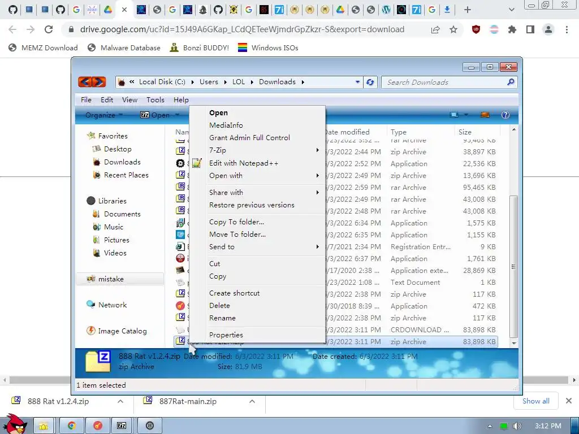Click Delete in context menu
Viewport: 579px width, 434px height.
[219, 306]
